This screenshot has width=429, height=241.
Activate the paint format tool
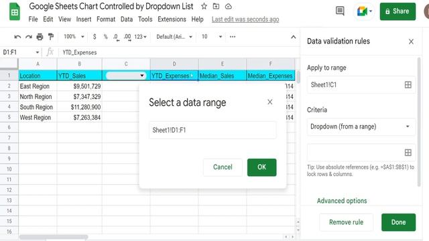pos(51,37)
